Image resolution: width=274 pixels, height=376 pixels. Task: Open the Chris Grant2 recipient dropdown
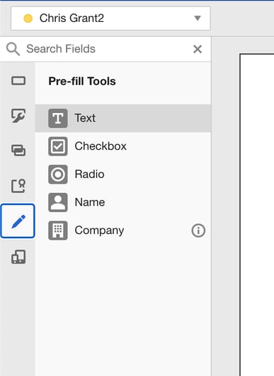click(110, 18)
